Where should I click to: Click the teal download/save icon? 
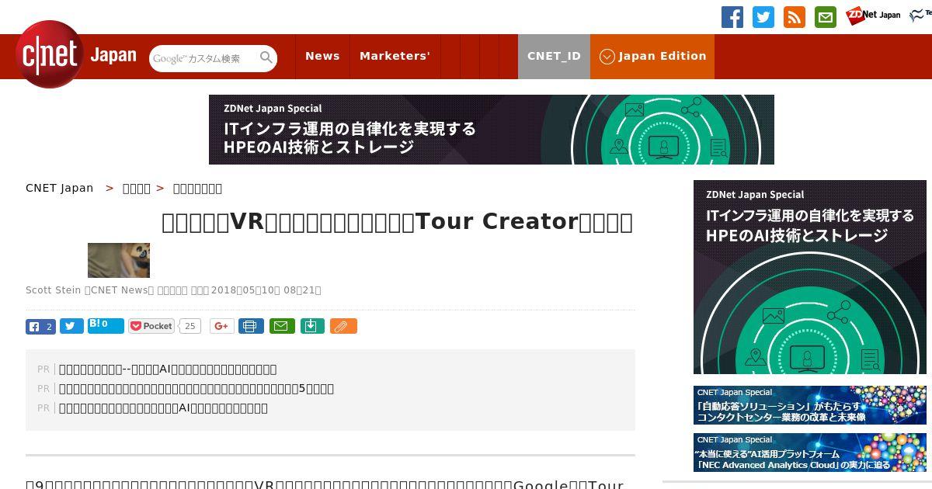pos(311,326)
